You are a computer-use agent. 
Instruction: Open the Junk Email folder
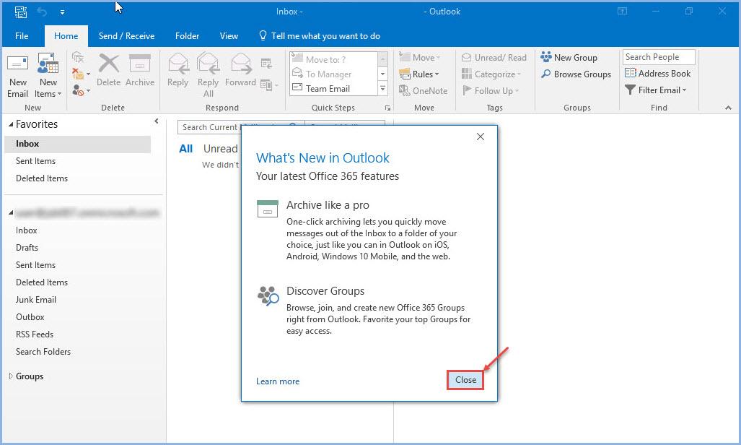click(36, 300)
